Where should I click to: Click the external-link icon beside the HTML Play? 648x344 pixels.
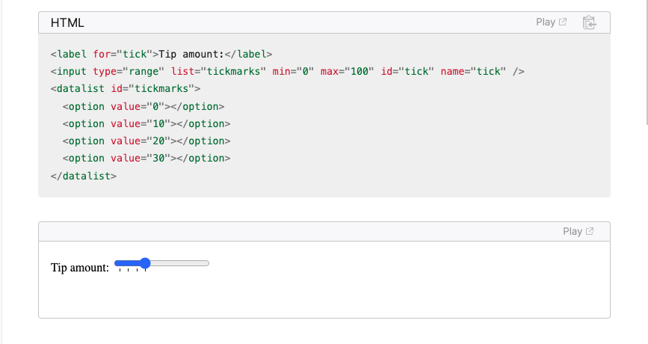click(x=563, y=22)
